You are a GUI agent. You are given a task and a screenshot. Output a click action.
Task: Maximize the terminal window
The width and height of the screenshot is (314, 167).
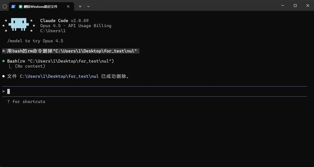point(295,5)
